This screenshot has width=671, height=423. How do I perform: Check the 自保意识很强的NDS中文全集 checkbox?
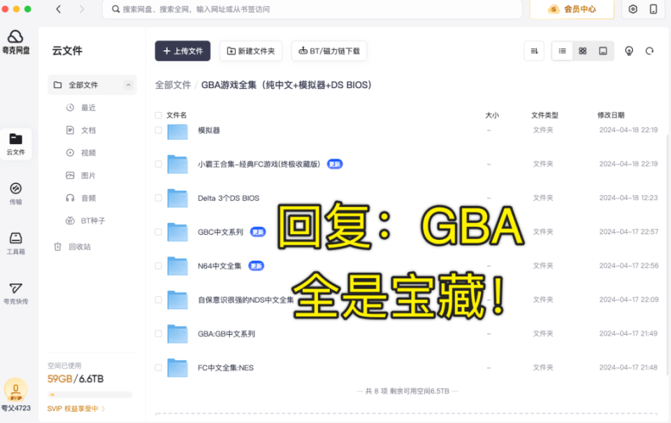[159, 300]
